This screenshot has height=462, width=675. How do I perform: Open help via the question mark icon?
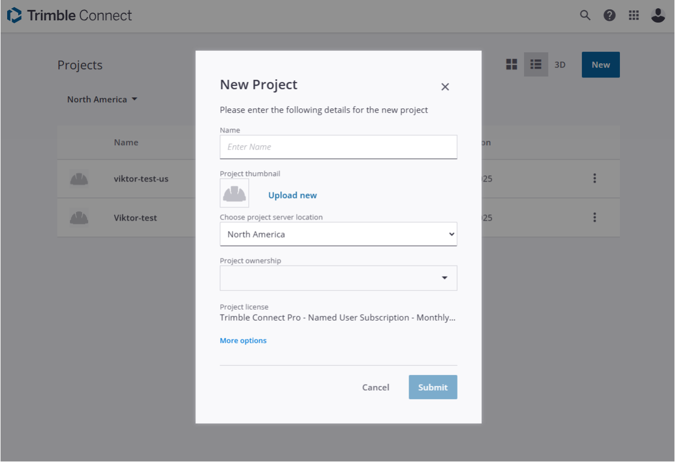coord(609,15)
